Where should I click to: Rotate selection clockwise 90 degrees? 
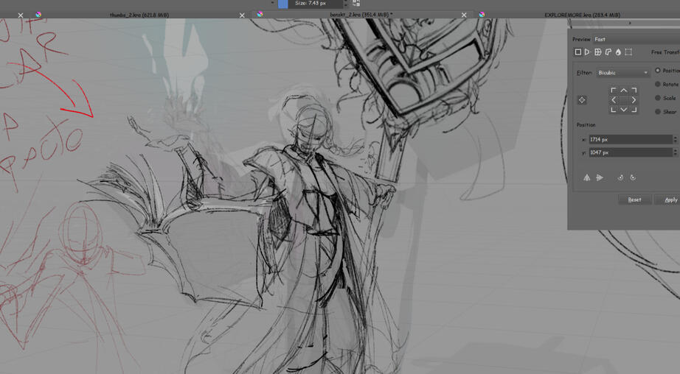[x=633, y=177]
